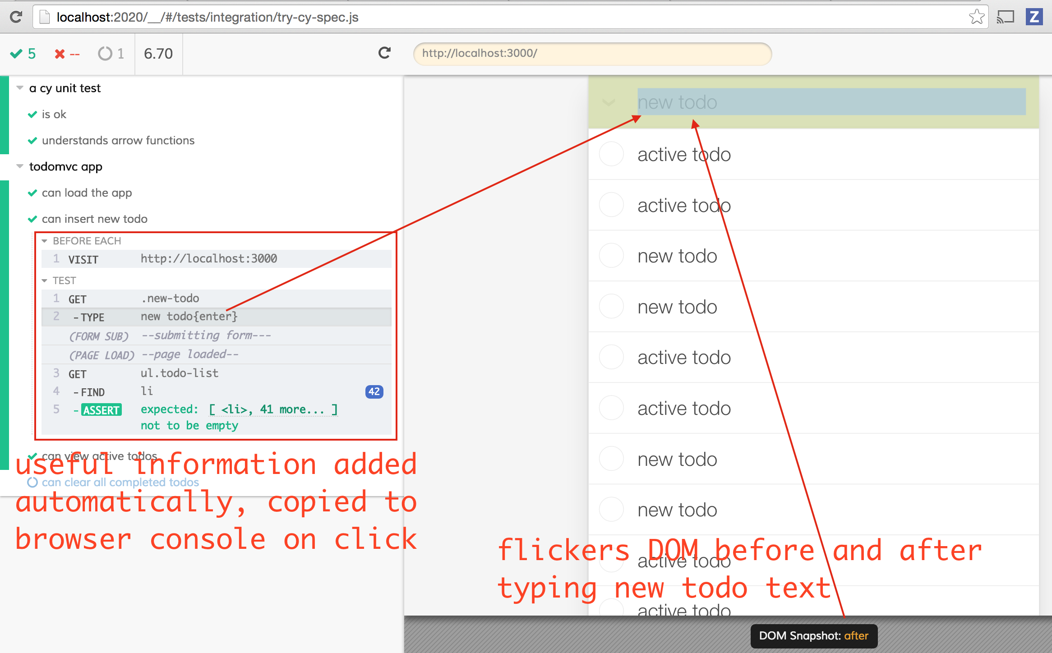Open the 'can insert new todo' test
This screenshot has width=1052, height=653.
click(x=94, y=219)
